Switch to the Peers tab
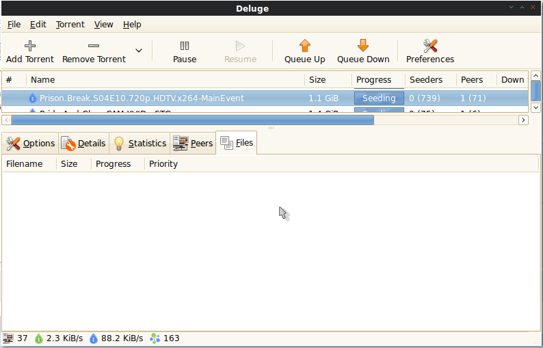 [193, 144]
